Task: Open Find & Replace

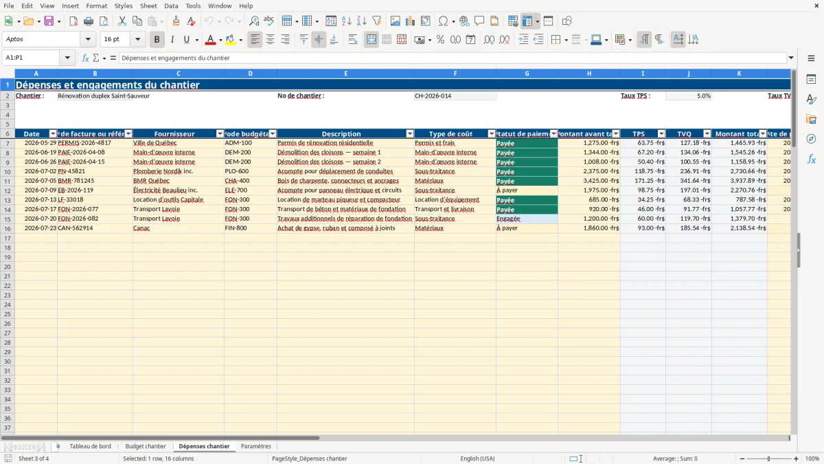Action: tap(254, 21)
